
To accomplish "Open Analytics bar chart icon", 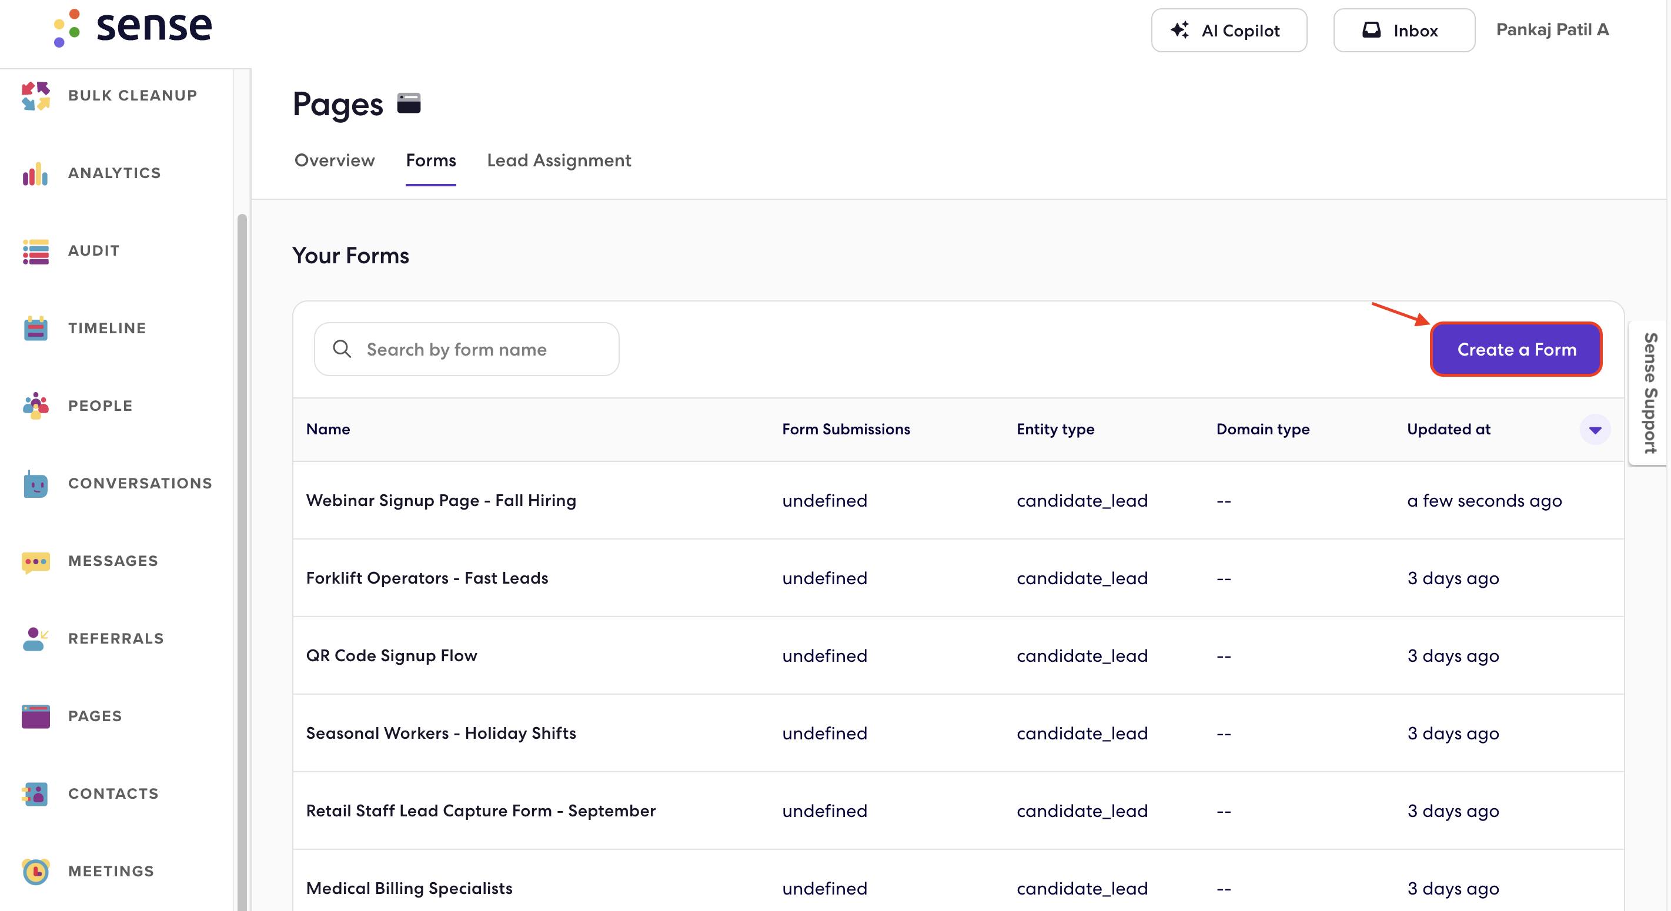I will pos(36,173).
